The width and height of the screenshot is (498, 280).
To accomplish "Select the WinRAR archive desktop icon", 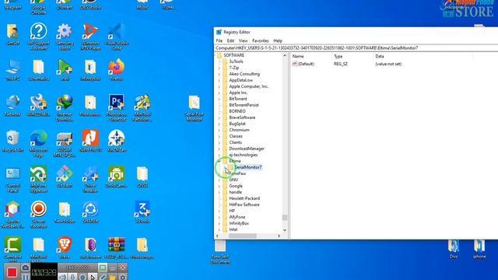I will pos(116,247).
